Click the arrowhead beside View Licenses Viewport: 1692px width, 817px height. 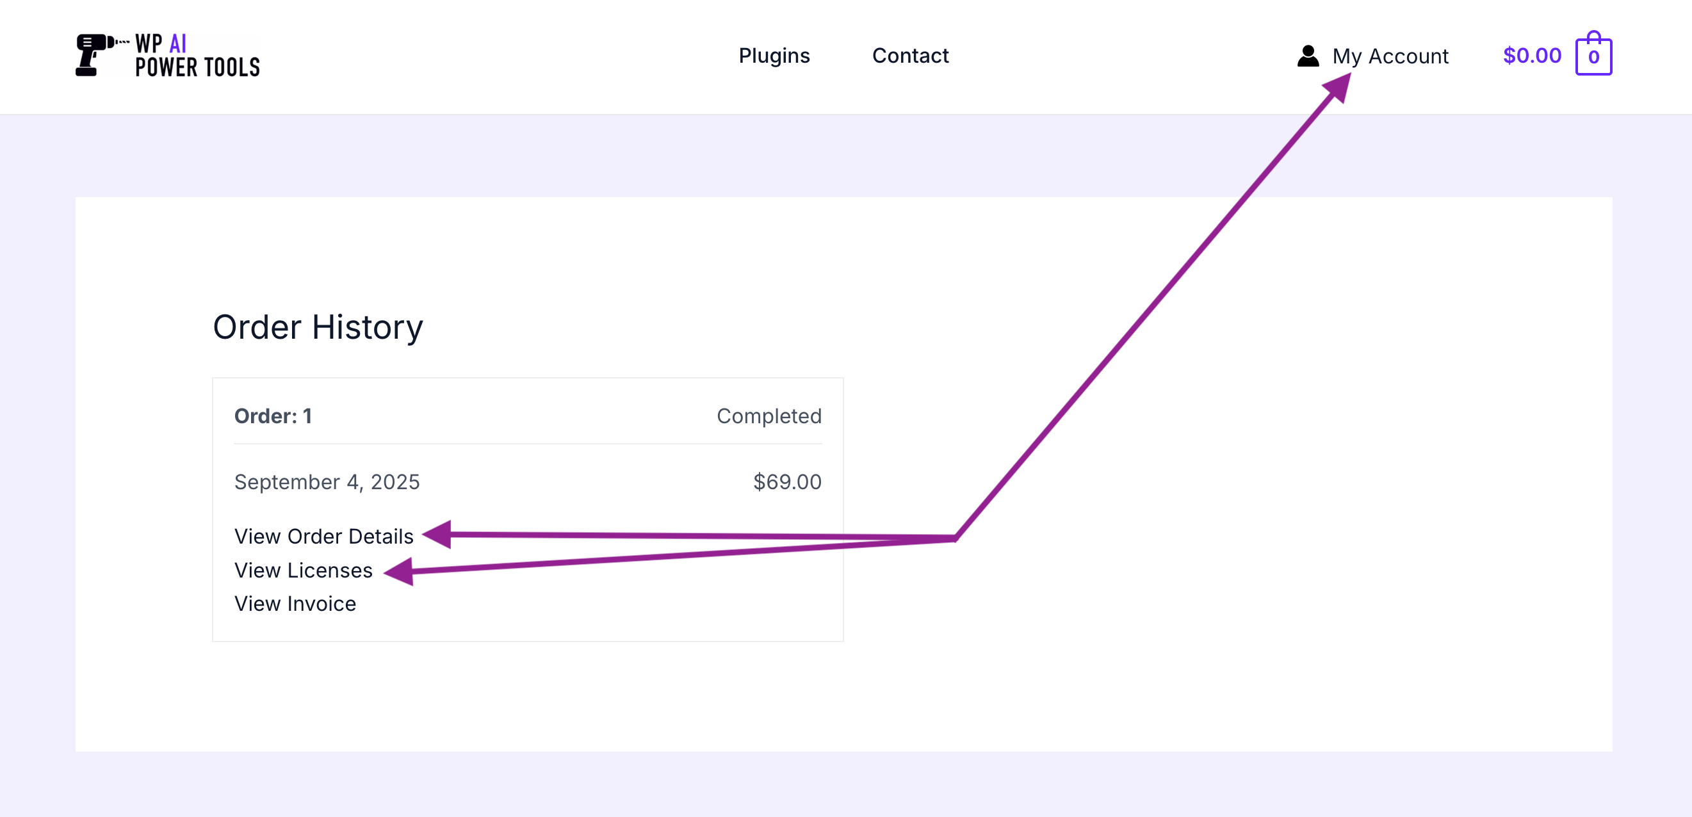[x=400, y=571]
